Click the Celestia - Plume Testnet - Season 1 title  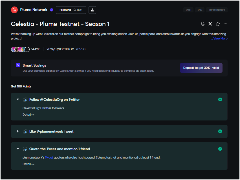click(60, 24)
